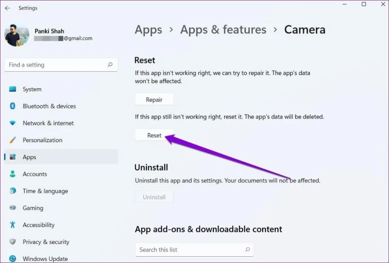This screenshot has width=389, height=263.
Task: Click the Repair button
Action: 154,99
